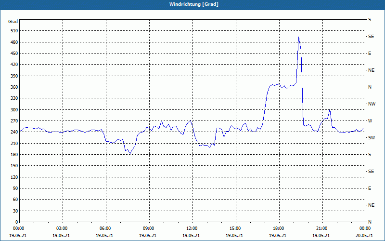385x241 pixels.
Task: Click the 270 y-axis label
Action: (x=14, y=121)
